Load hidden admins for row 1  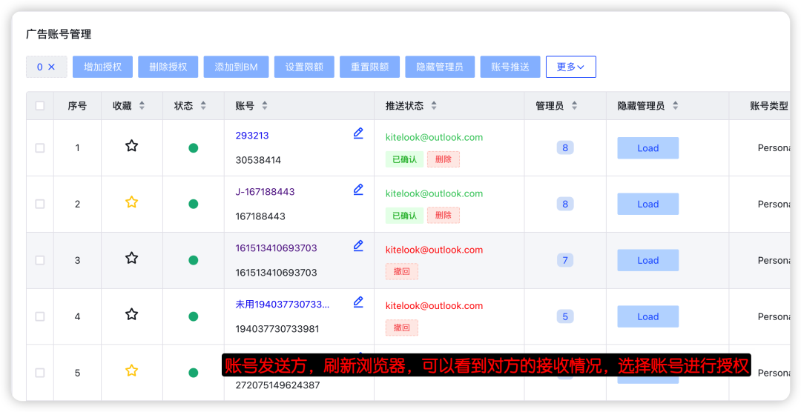[647, 148]
